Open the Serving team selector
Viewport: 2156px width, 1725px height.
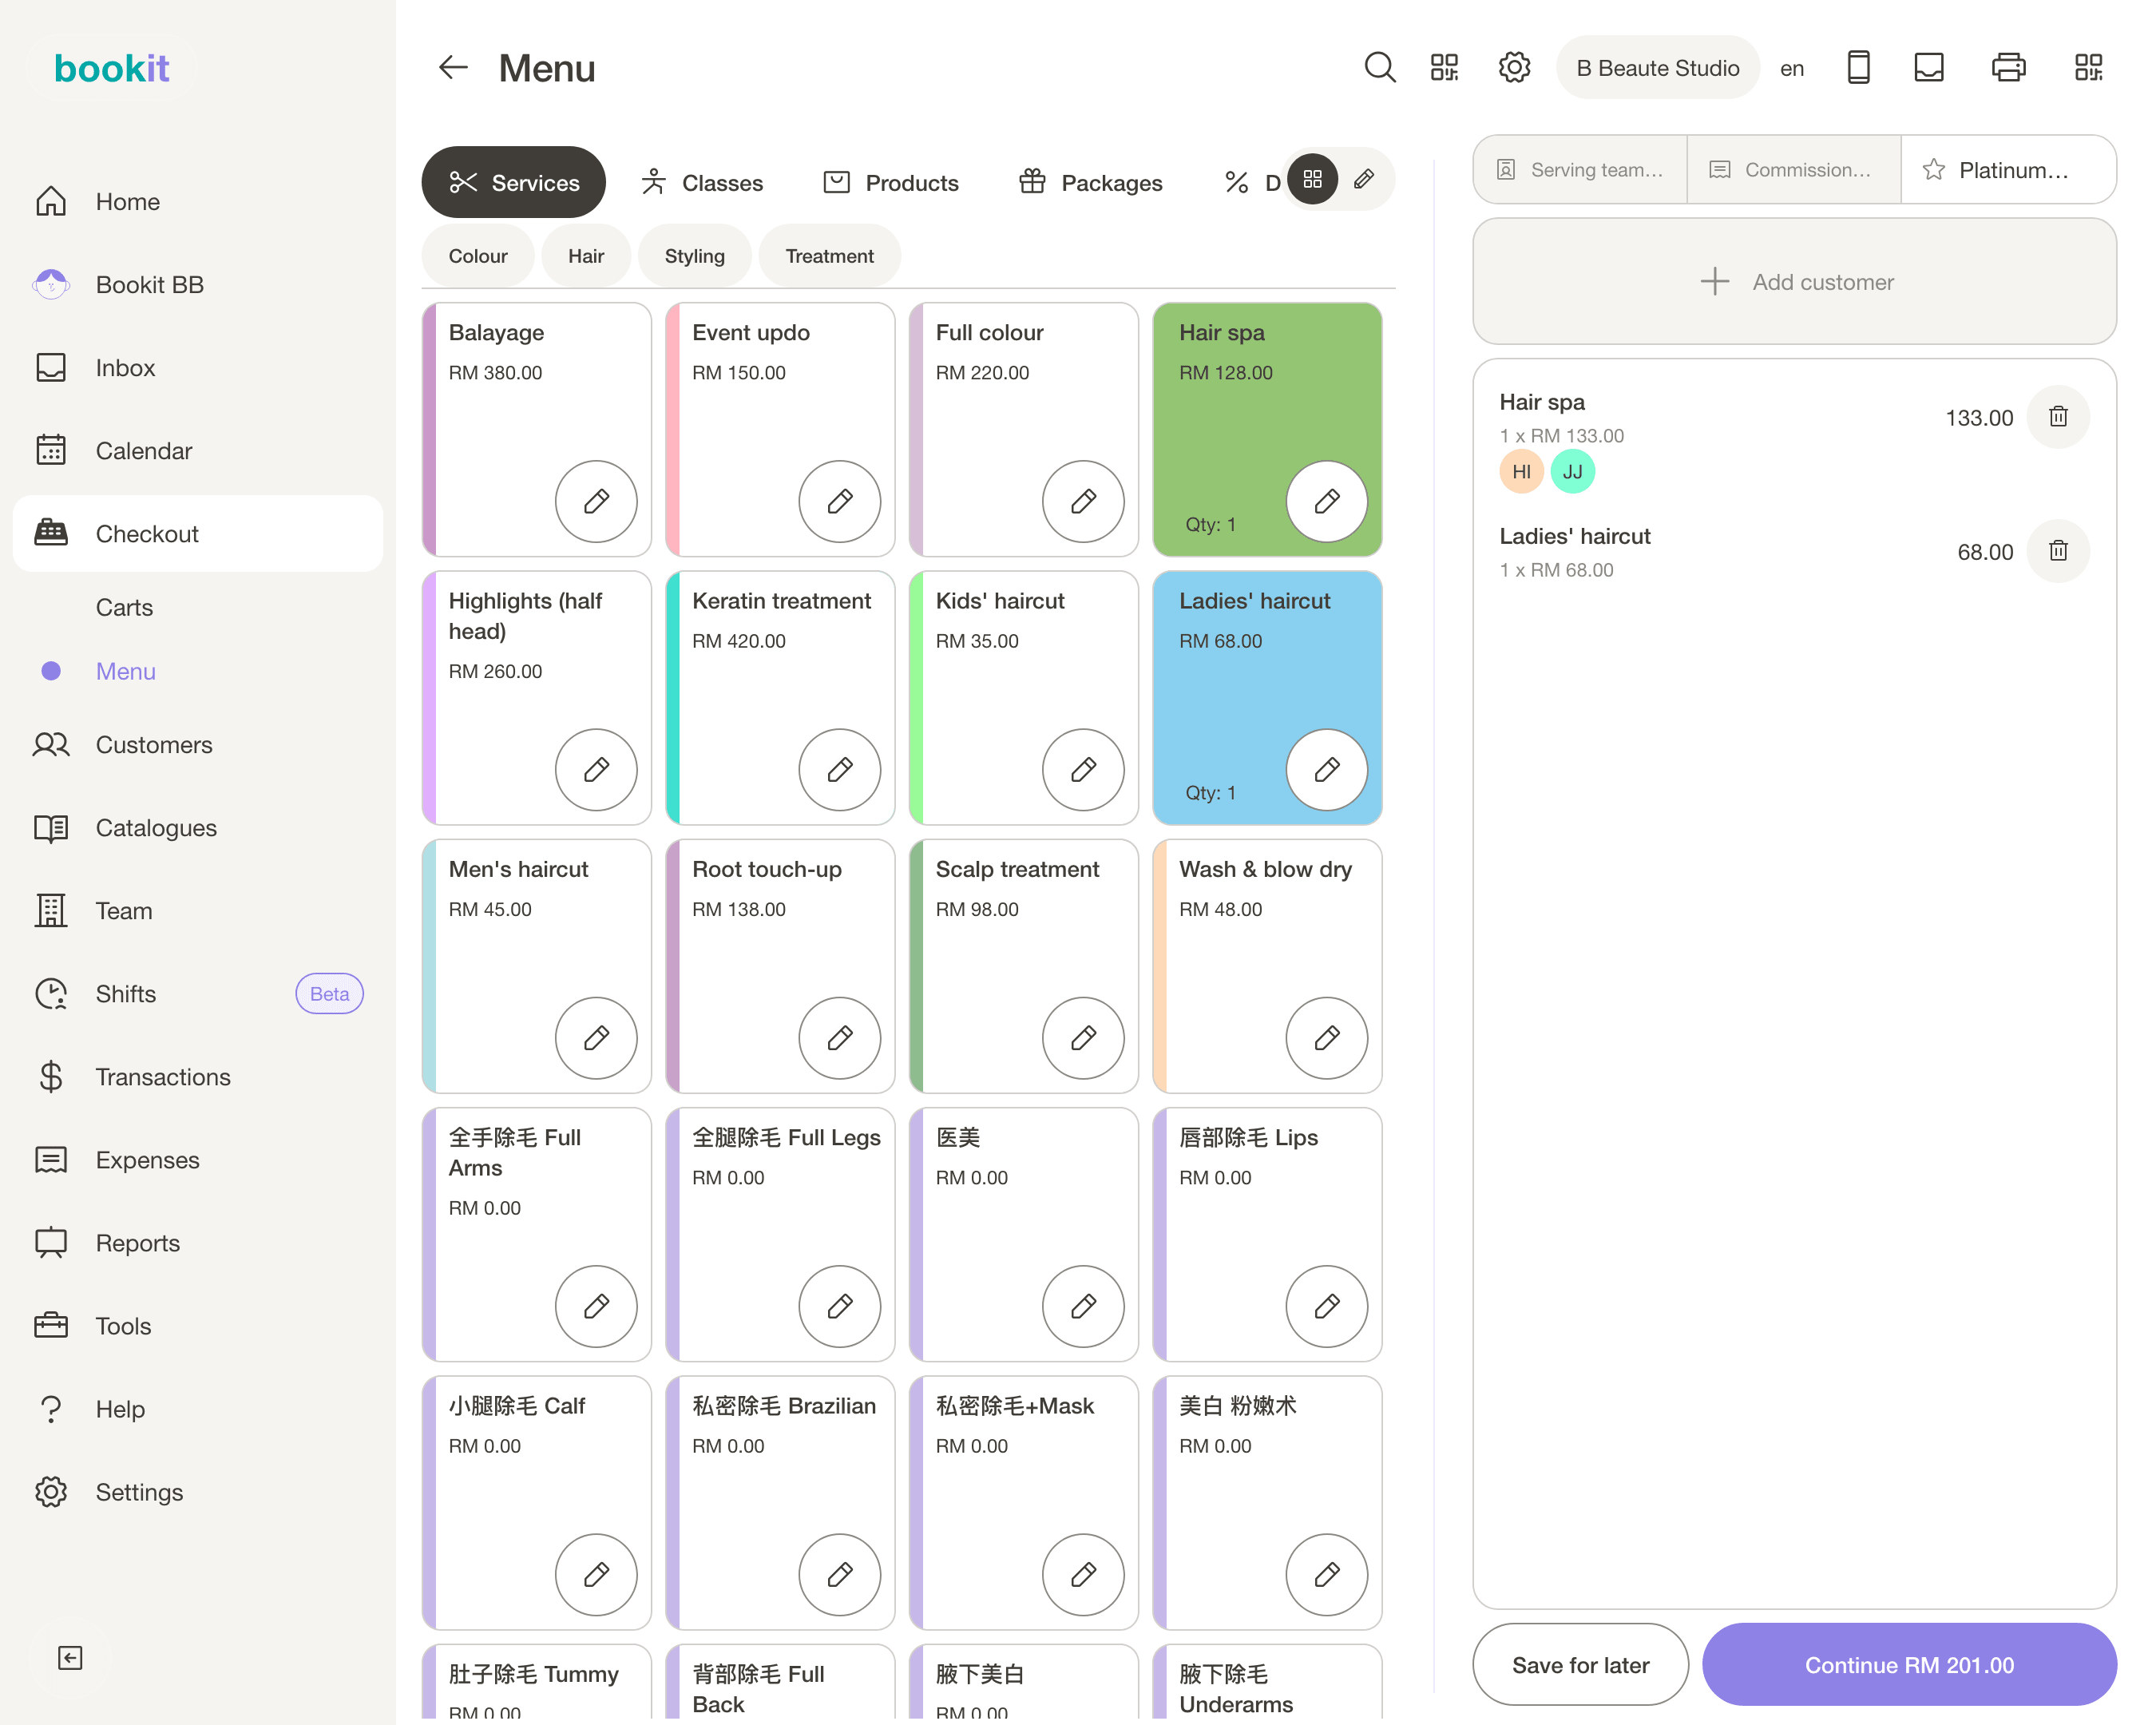[1580, 170]
